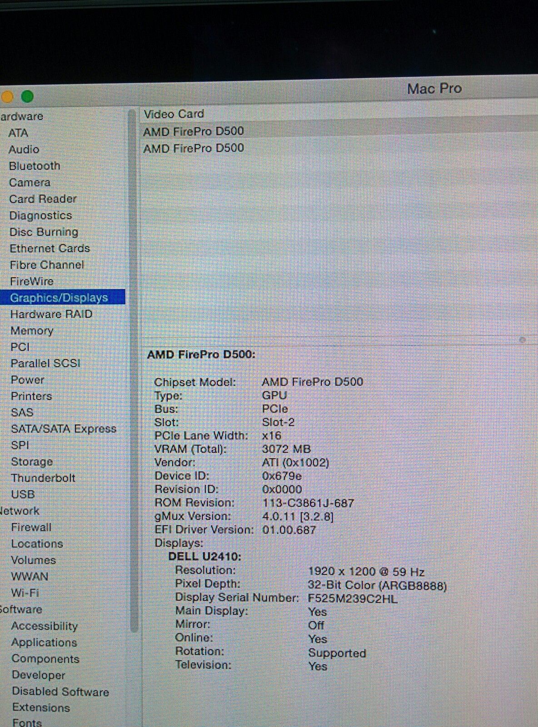Collapse the Hardware category header

click(x=21, y=116)
